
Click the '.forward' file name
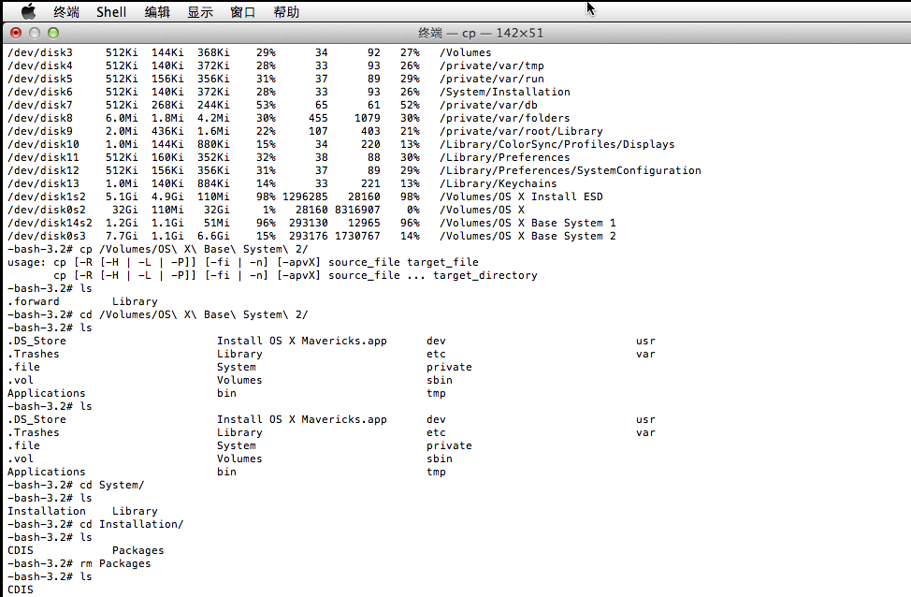(x=33, y=301)
